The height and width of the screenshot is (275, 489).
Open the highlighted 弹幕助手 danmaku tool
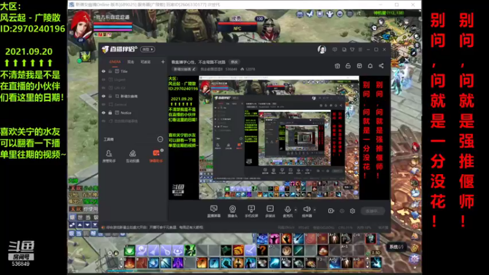click(156, 156)
